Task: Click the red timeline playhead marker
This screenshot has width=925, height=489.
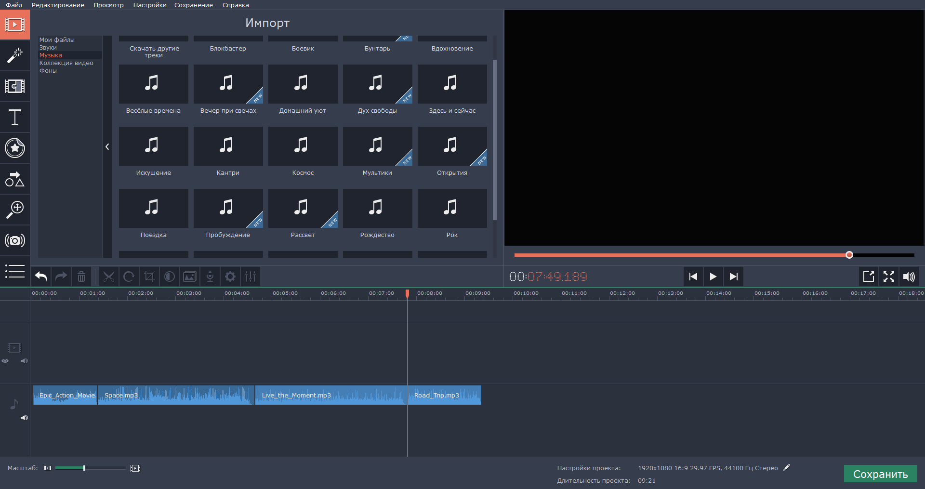Action: 407,293
